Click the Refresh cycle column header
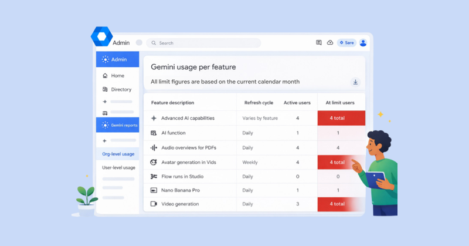 (259, 103)
